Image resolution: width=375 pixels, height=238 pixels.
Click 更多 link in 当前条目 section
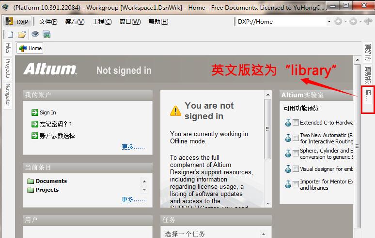[x=133, y=199]
